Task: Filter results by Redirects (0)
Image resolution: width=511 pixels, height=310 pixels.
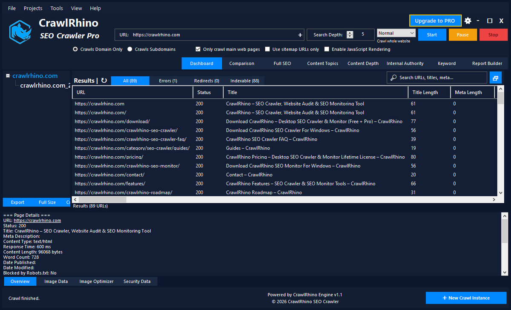Action: [x=207, y=80]
